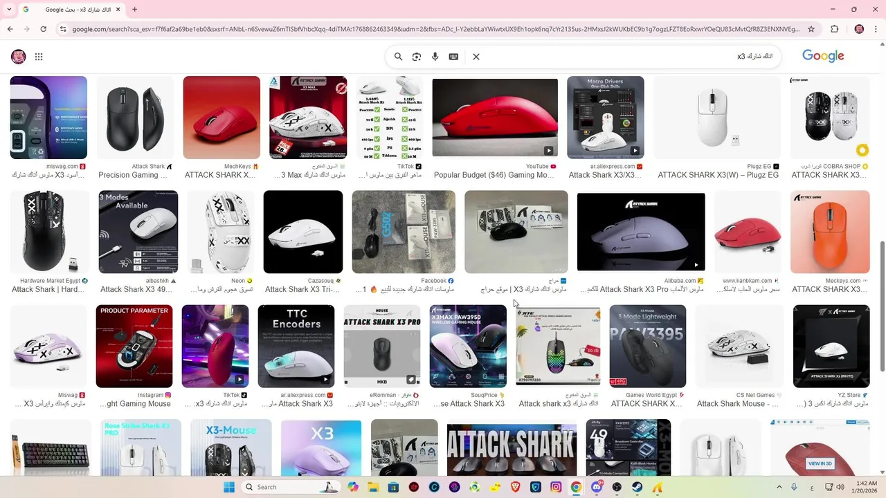Image resolution: width=886 pixels, height=498 pixels.
Task: Open the COBRA SHOP mouse image
Action: [830, 118]
